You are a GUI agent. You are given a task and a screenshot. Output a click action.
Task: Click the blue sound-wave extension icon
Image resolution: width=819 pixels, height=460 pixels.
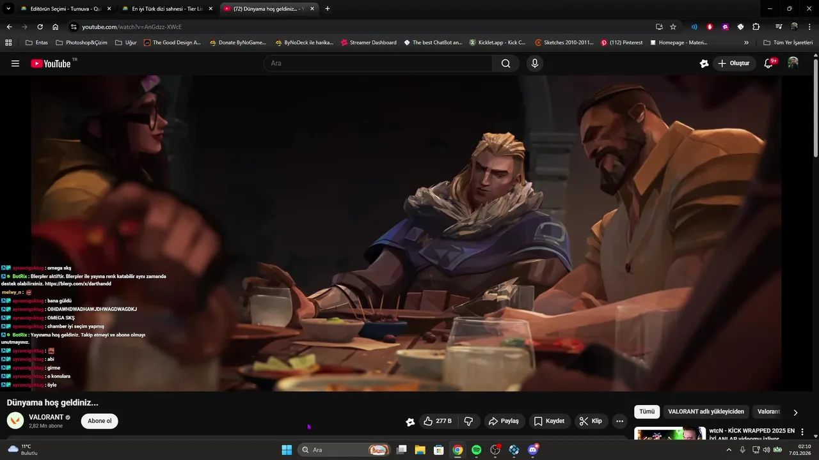[694, 27]
